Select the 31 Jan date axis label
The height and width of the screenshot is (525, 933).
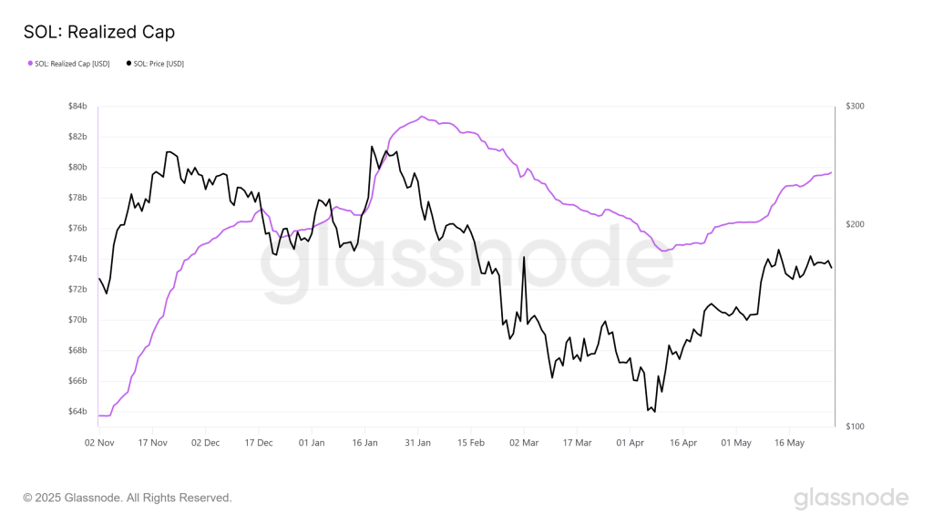417,443
